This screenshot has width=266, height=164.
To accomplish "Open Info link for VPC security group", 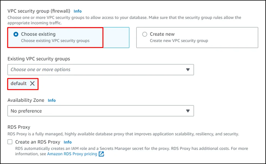I will (78, 11).
